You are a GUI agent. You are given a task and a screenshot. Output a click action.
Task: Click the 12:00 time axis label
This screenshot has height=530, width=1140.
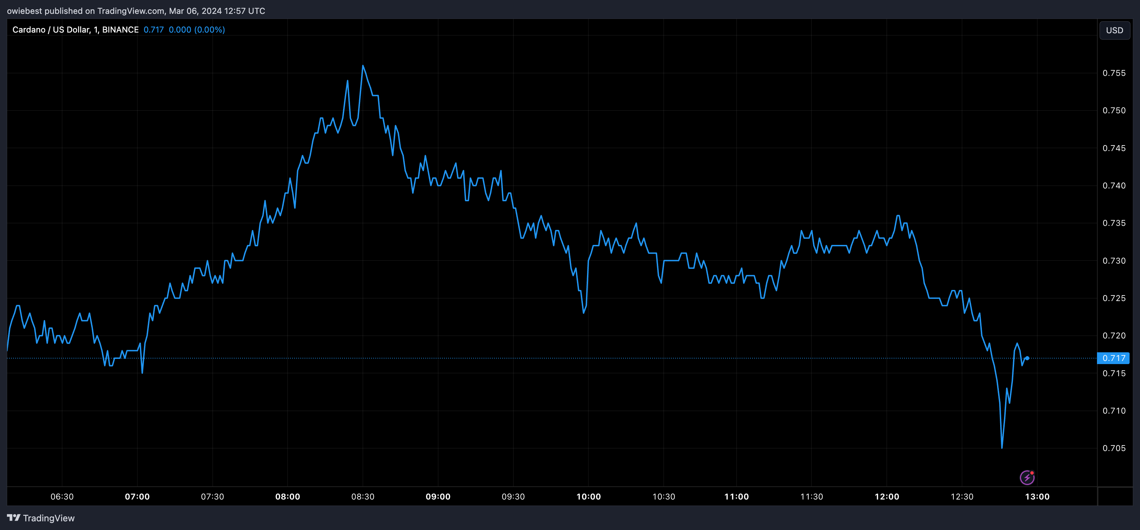tap(887, 496)
